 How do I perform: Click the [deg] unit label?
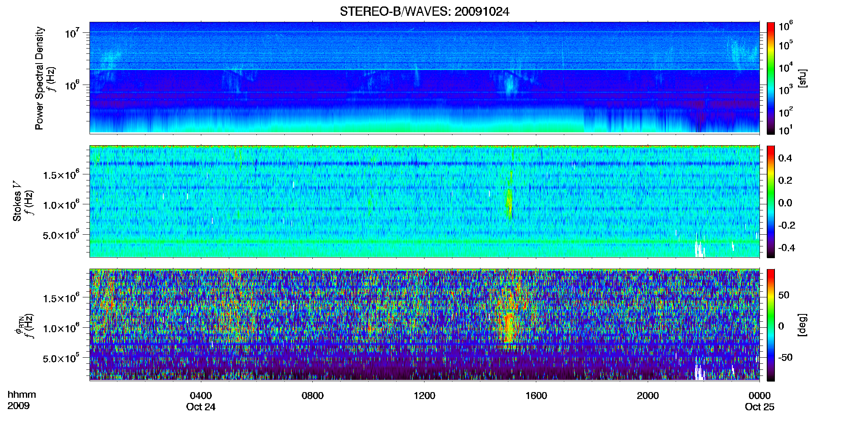(802, 325)
